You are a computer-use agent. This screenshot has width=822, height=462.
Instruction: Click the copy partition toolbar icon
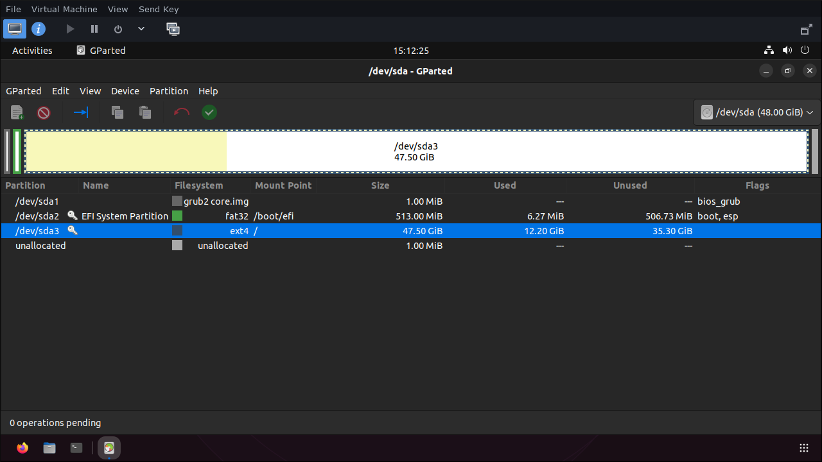118,113
